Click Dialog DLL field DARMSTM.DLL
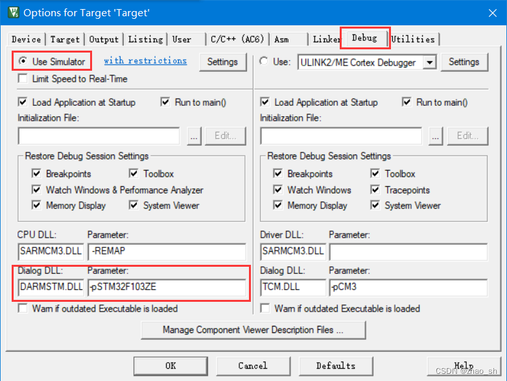507x381 pixels. (x=51, y=288)
